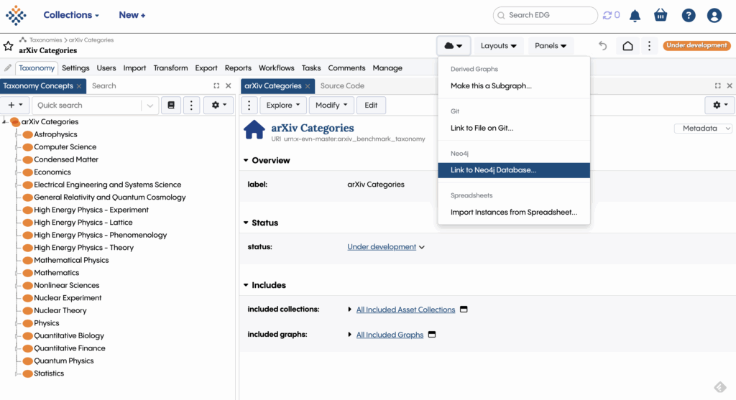Click in the Search EDG field
The image size is (736, 400).
(x=550, y=15)
